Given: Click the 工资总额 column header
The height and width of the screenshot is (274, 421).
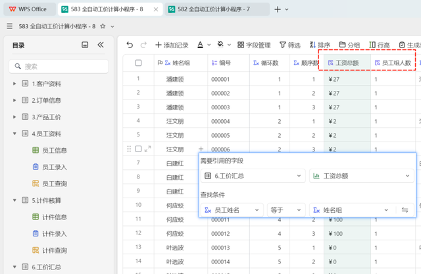Looking at the screenshot, I should [347, 63].
